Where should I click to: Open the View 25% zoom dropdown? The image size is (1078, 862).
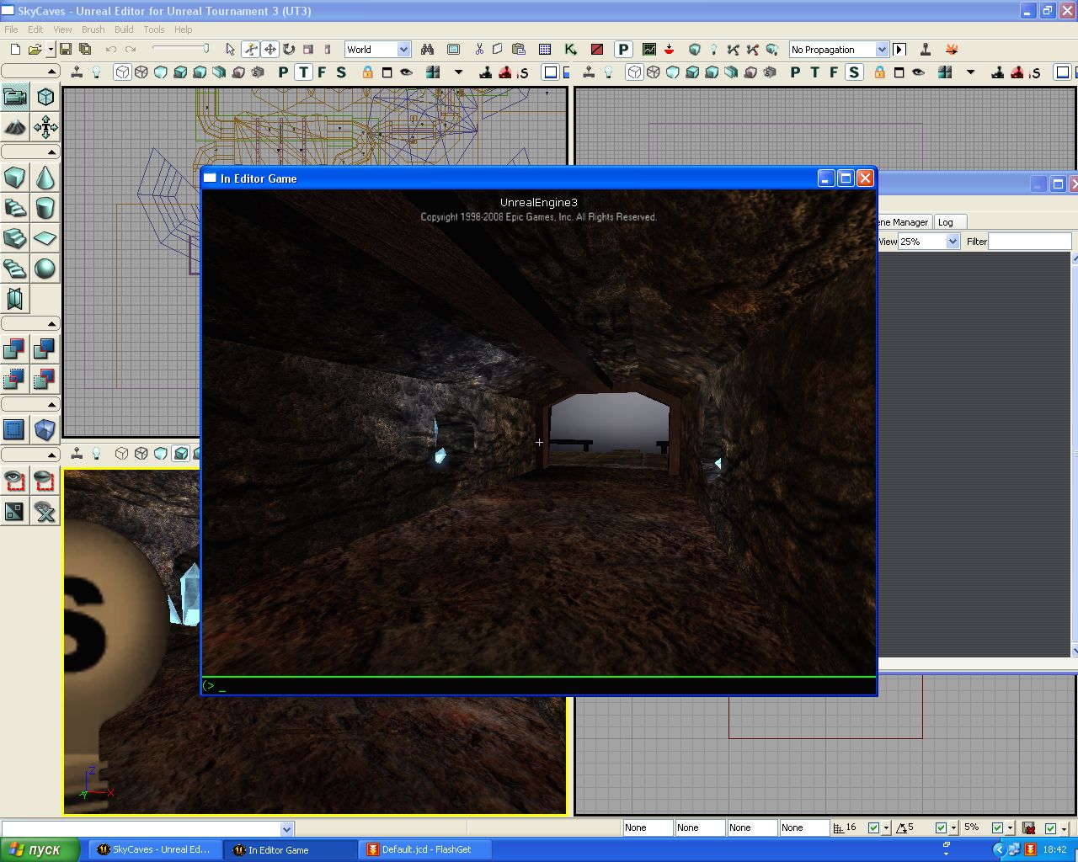click(953, 242)
